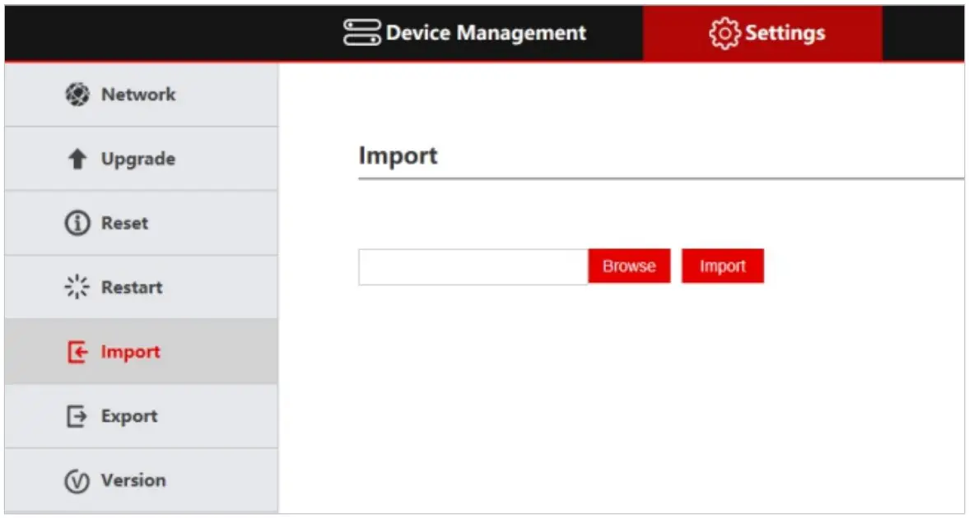The height and width of the screenshot is (518, 969).
Task: Click the Restart spinner icon
Action: point(76,287)
